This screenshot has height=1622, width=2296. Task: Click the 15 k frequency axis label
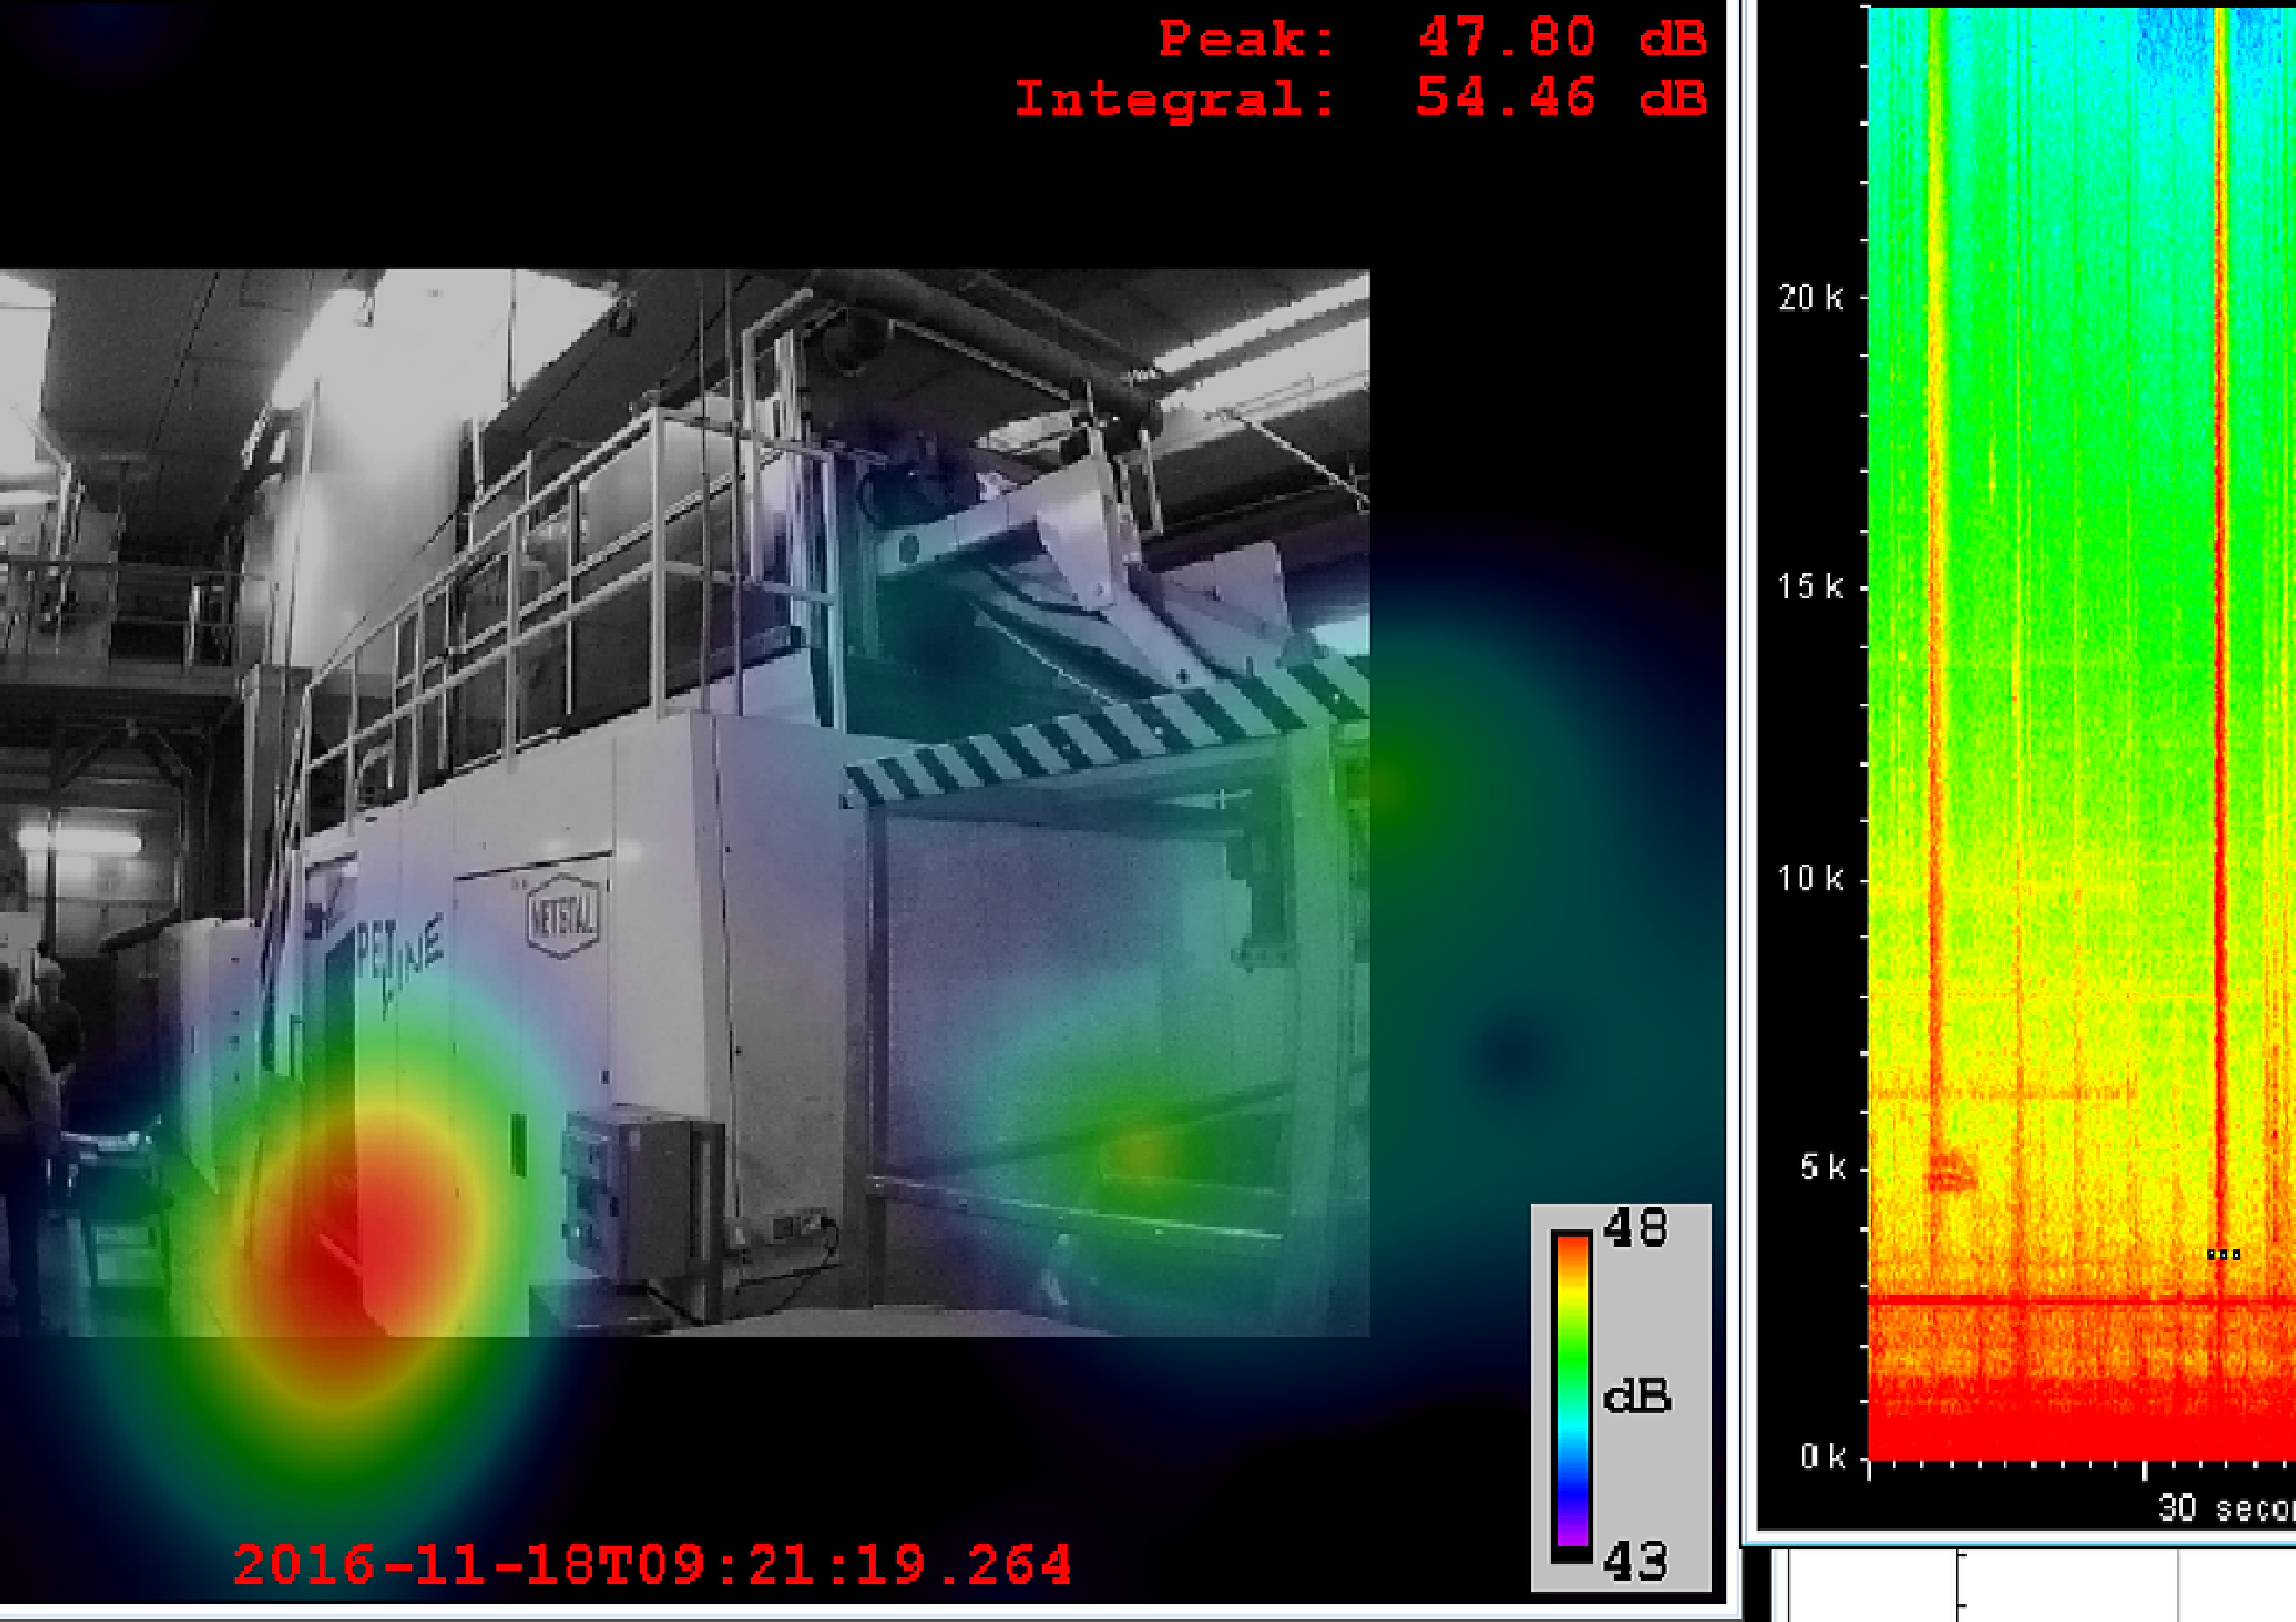(x=1810, y=587)
